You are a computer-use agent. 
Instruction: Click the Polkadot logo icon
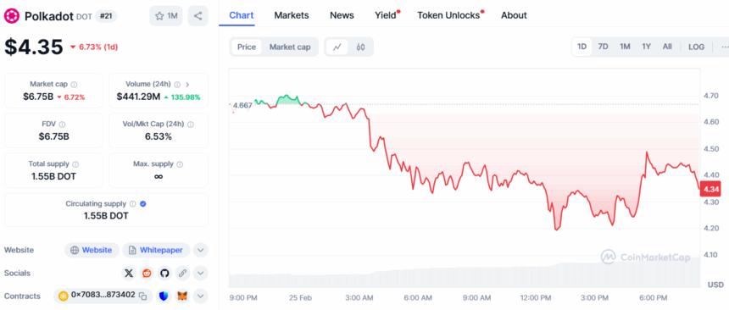click(x=12, y=16)
